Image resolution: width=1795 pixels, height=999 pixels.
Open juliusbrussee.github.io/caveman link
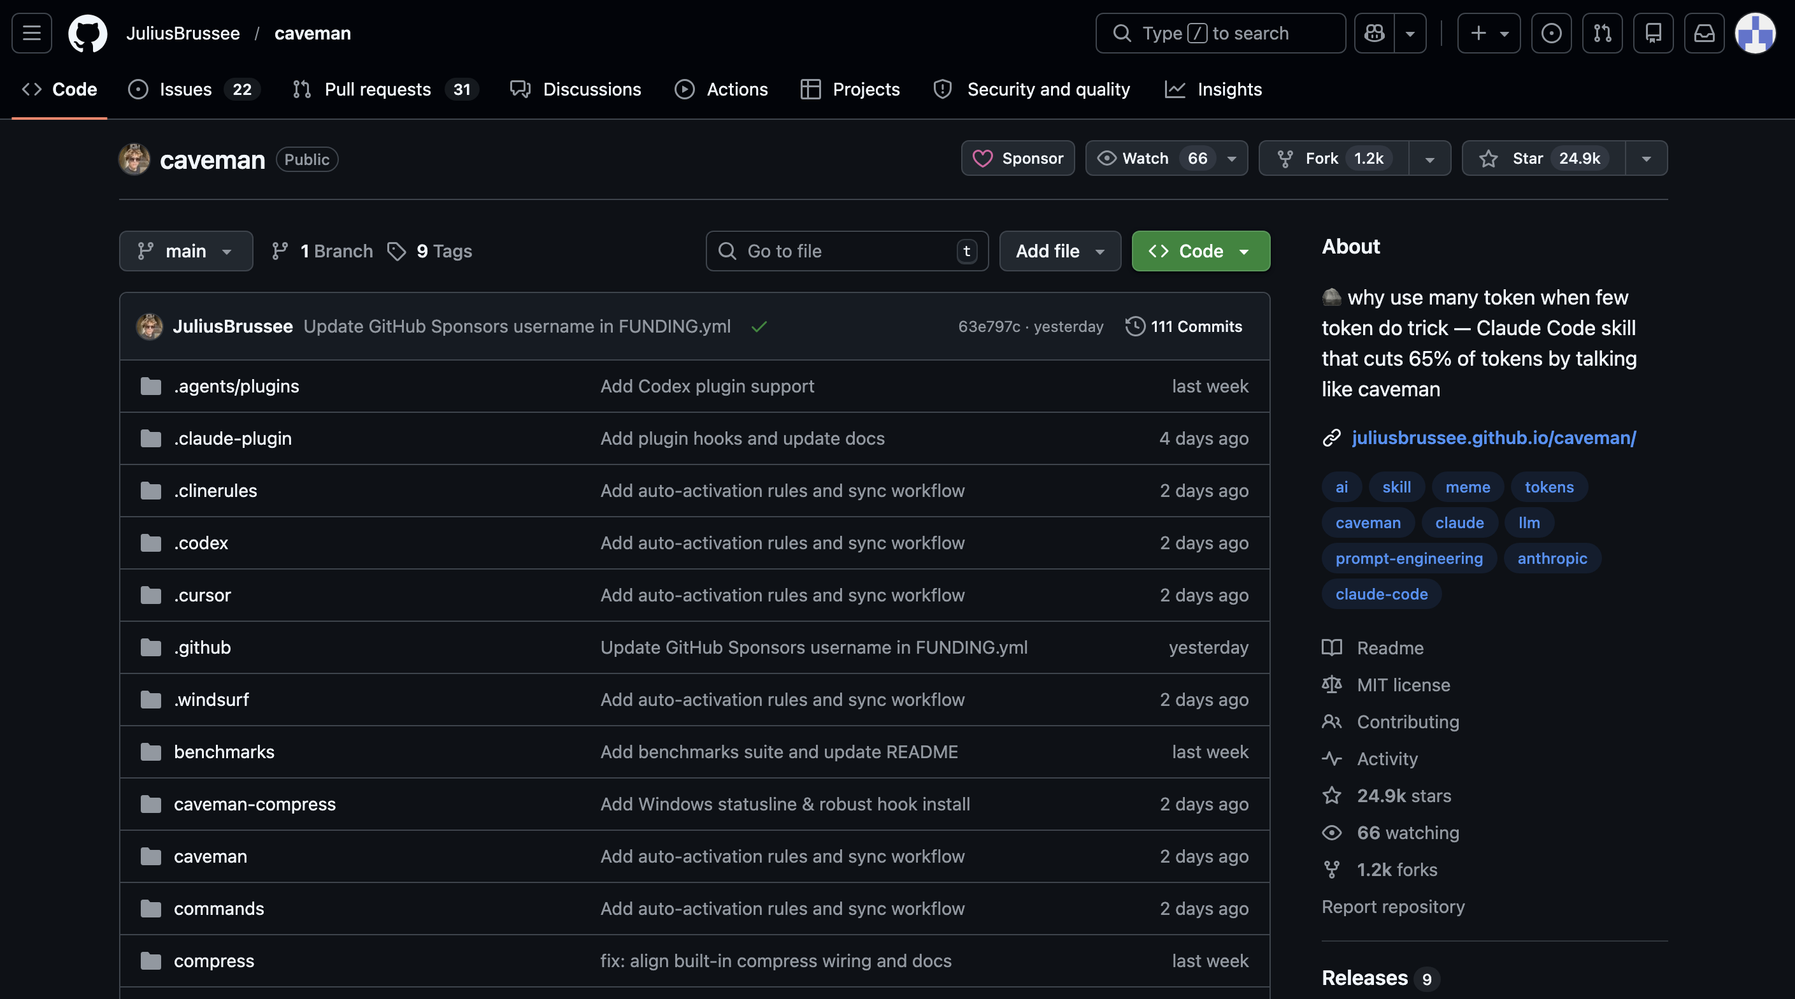[1493, 438]
